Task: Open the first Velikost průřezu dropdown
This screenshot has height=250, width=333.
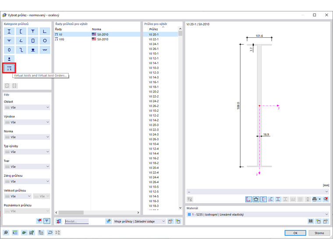Action: tap(18, 196)
